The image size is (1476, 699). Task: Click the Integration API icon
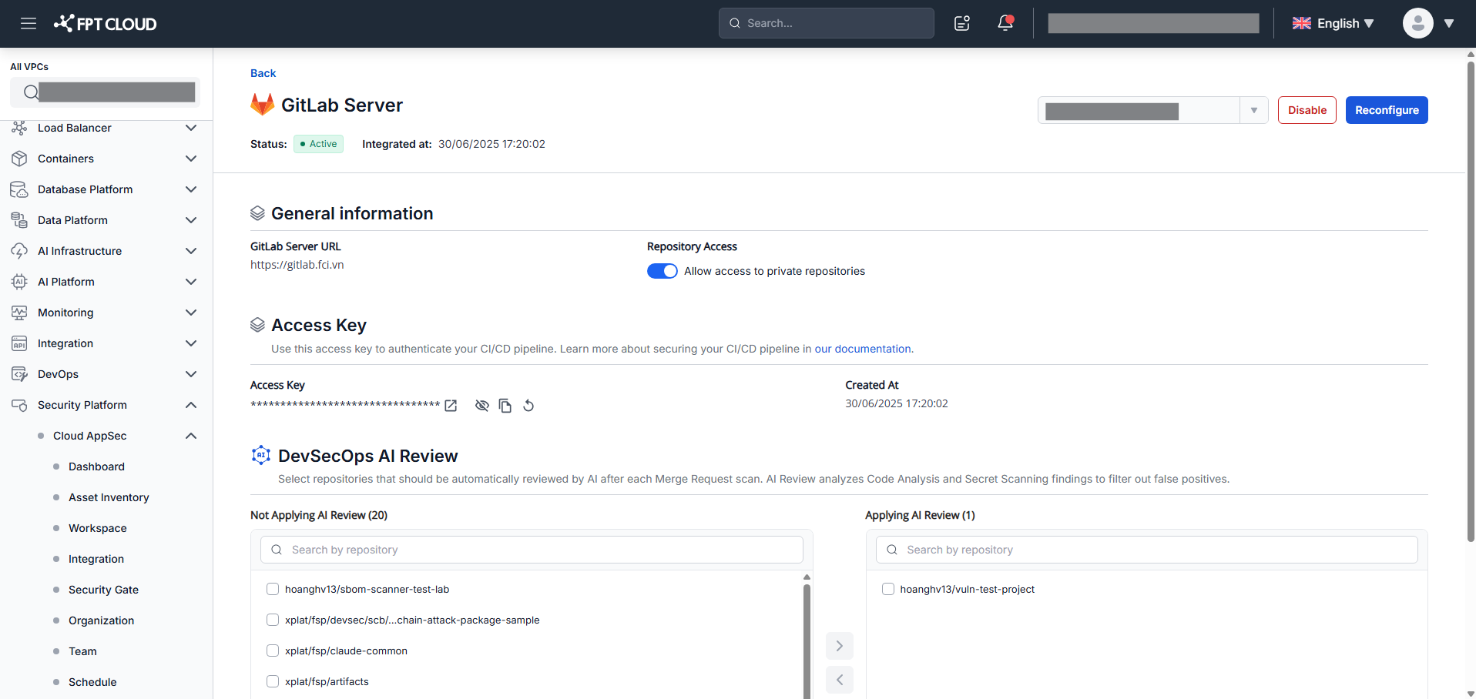click(19, 343)
